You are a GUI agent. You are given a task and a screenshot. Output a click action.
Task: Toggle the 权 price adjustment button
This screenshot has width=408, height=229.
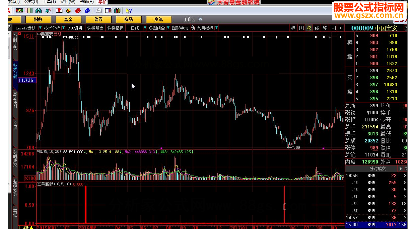(x=309, y=28)
